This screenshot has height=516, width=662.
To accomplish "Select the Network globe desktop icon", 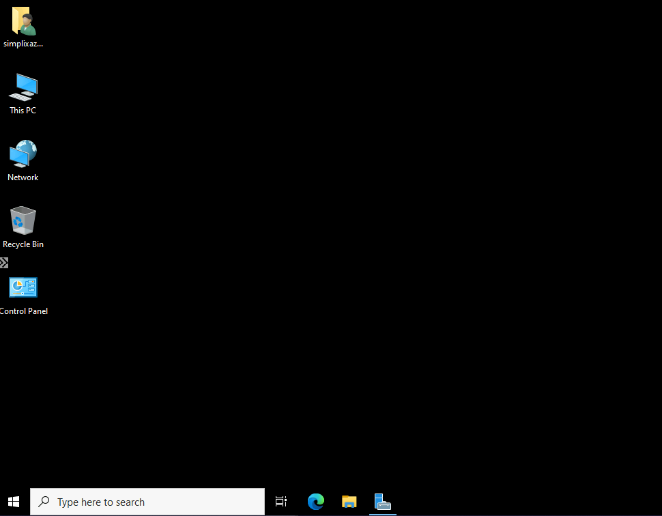I will [x=23, y=154].
